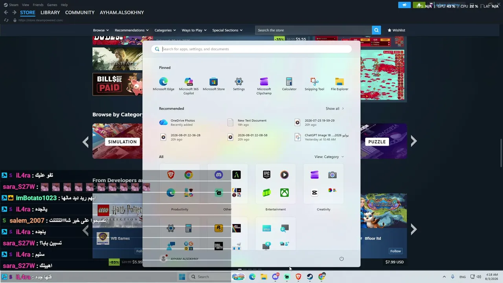
Task: Launch the Camera app in Creativity
Action: point(332,175)
